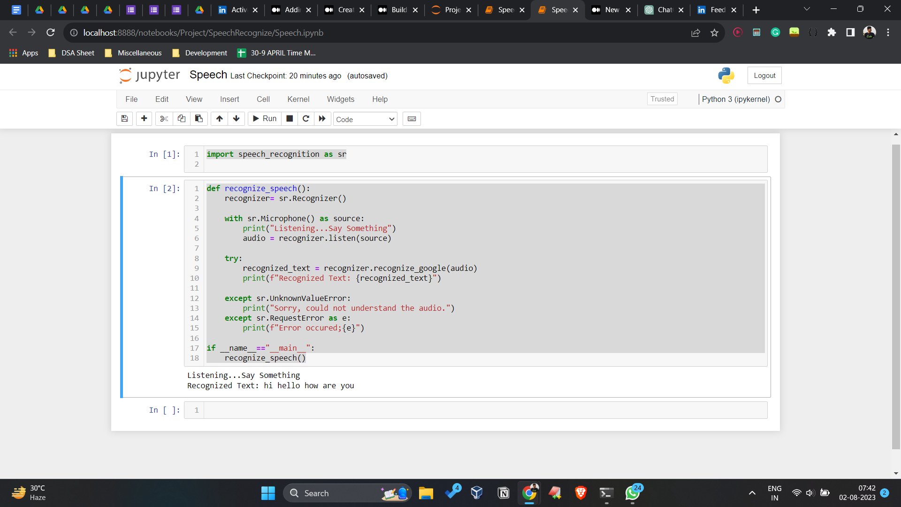Screen dimensions: 901x507
Task: Insert a cell below with the plus icon
Action: point(144,119)
